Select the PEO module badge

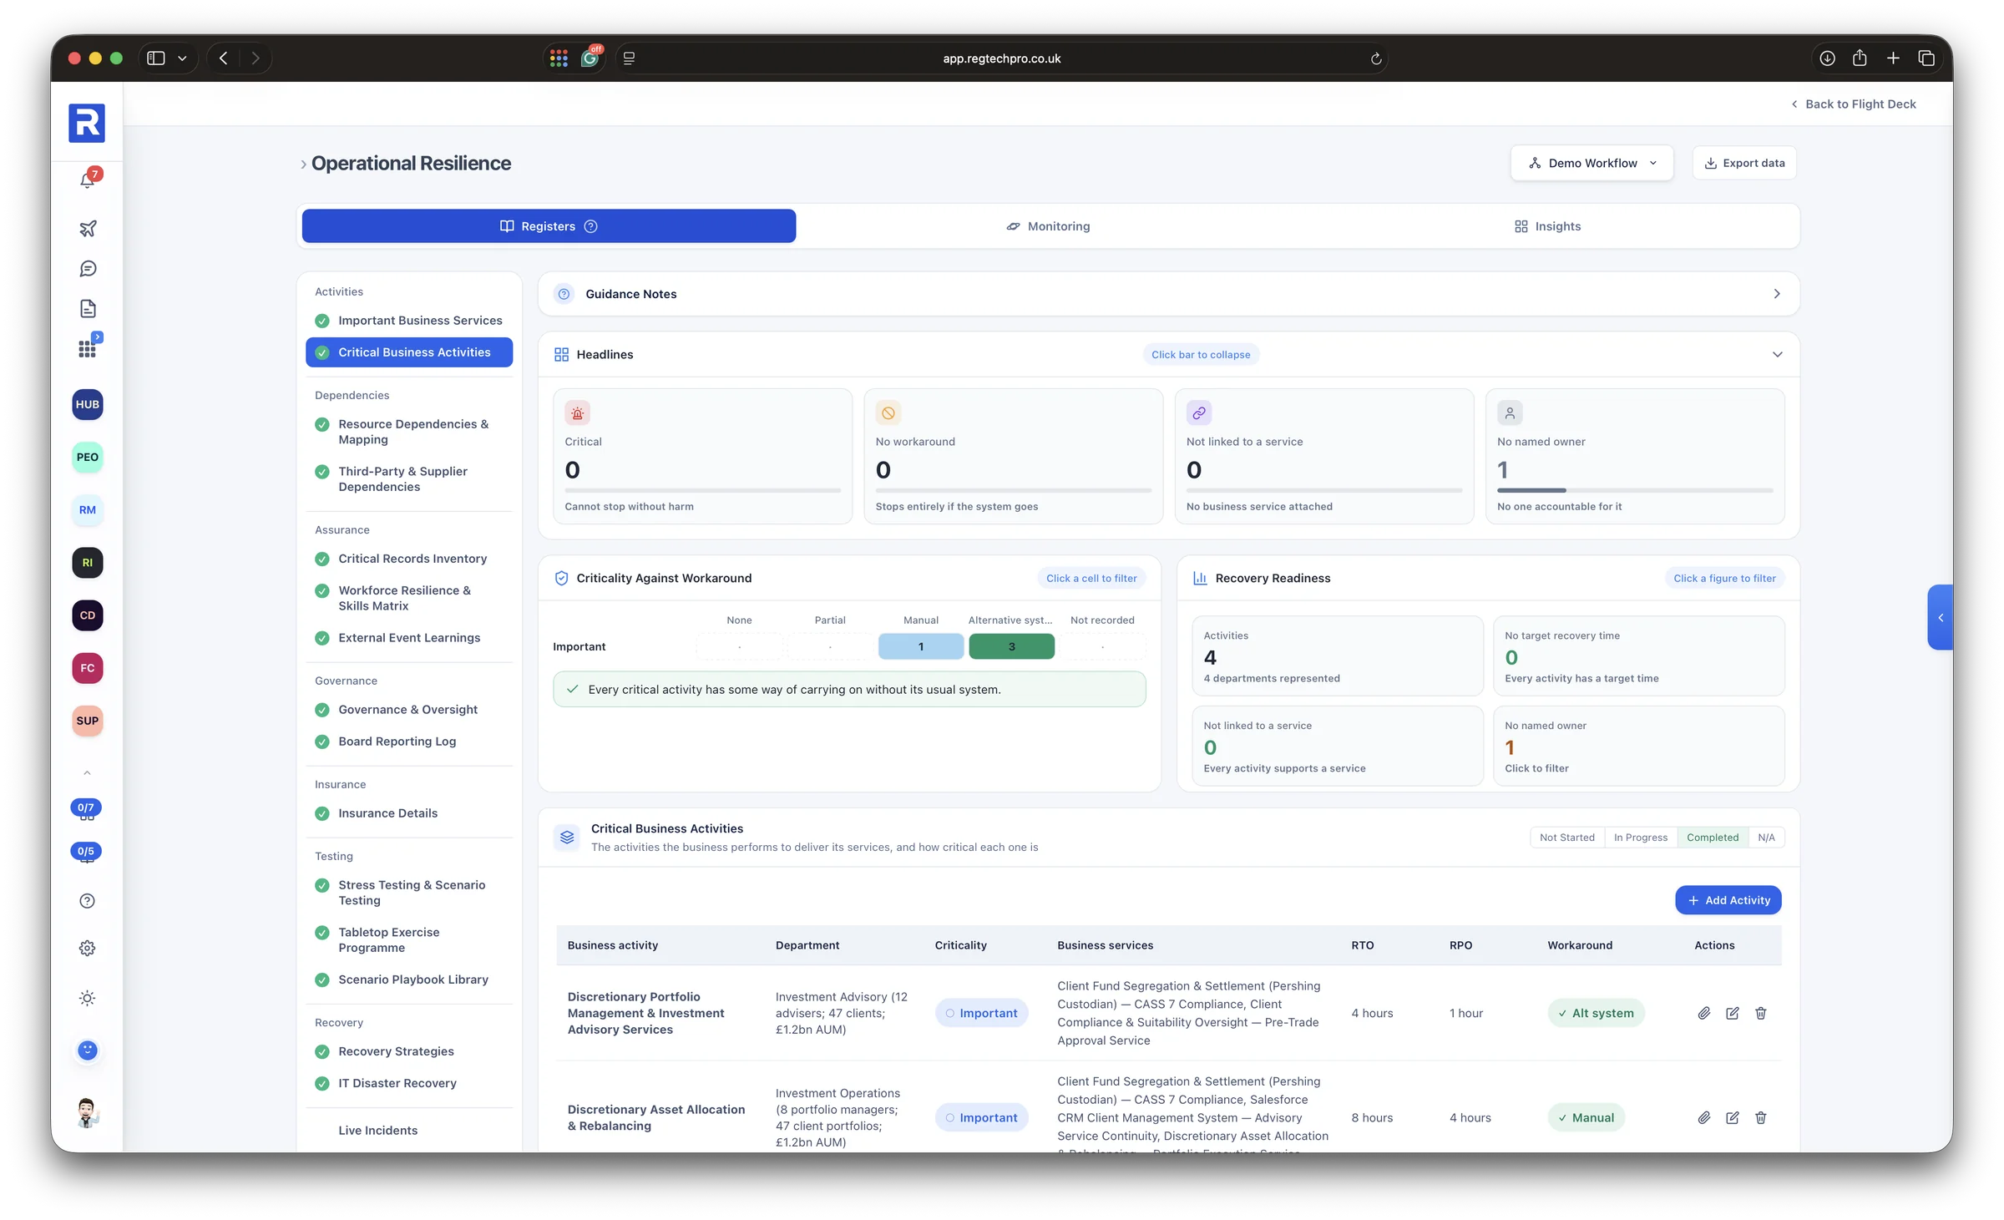[x=88, y=457]
